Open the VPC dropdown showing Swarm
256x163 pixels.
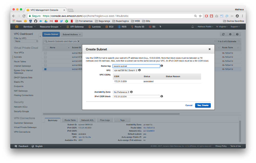(125, 70)
